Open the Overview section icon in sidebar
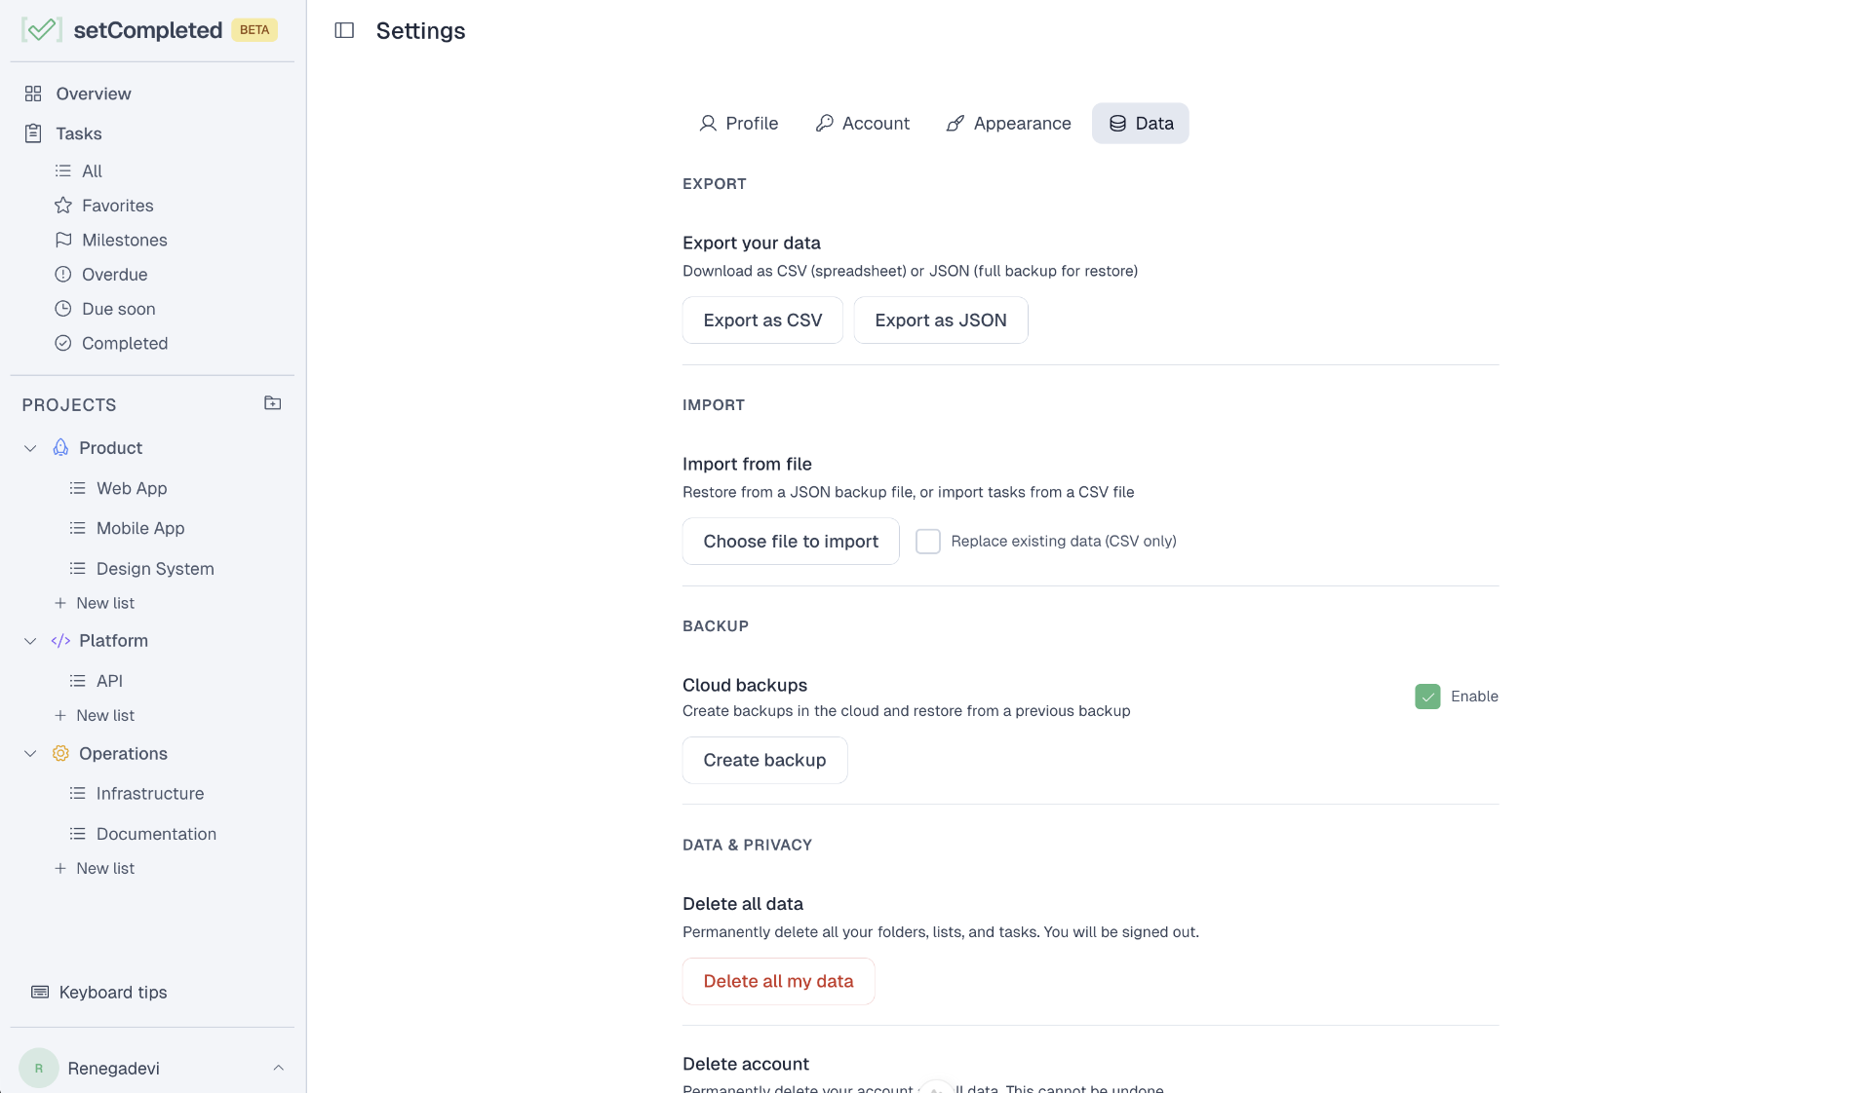This screenshot has height=1093, width=1872. point(34,94)
